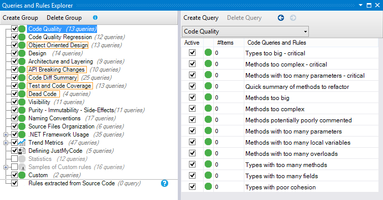Toggle the Dead Code group checkbox
383x200 pixels.
14,94
